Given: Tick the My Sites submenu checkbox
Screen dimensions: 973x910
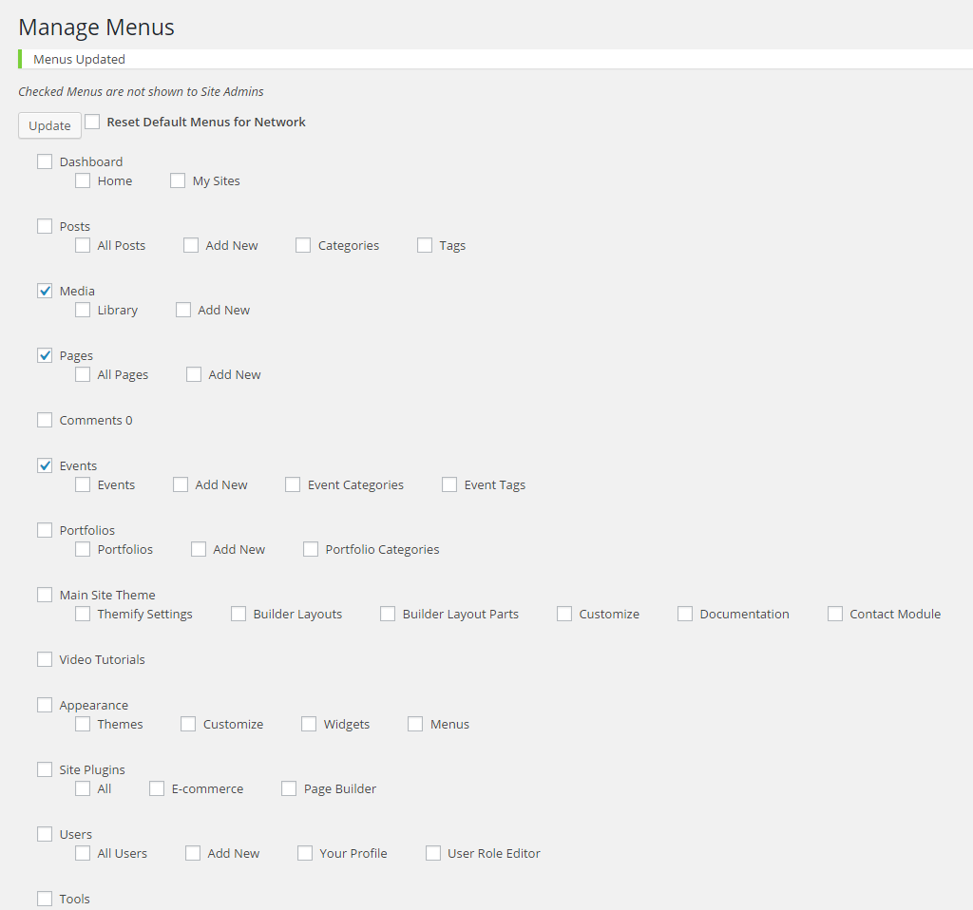Looking at the screenshot, I should point(178,180).
